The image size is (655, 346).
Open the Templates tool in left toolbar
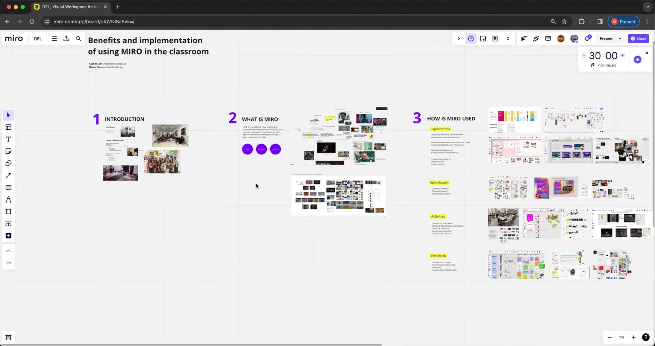(8, 127)
